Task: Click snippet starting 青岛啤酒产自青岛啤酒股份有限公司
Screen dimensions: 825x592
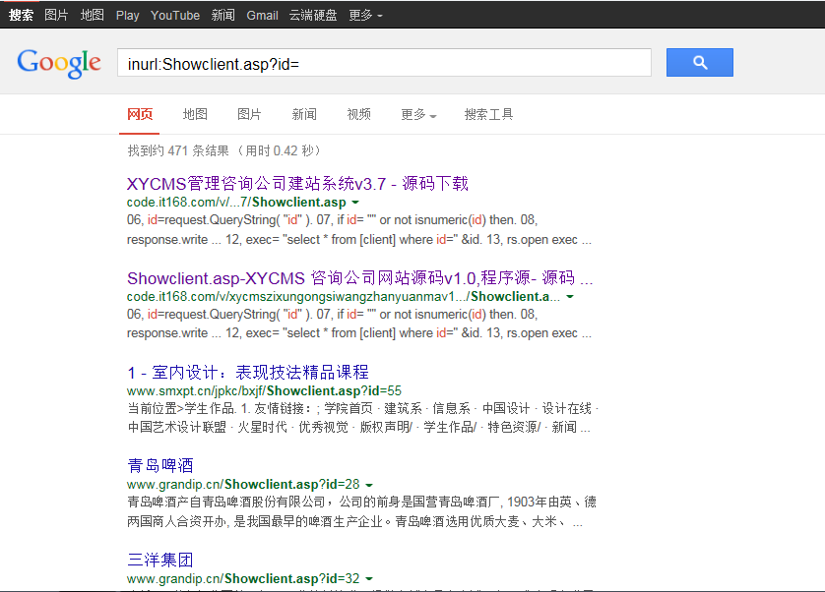Action: (x=362, y=511)
